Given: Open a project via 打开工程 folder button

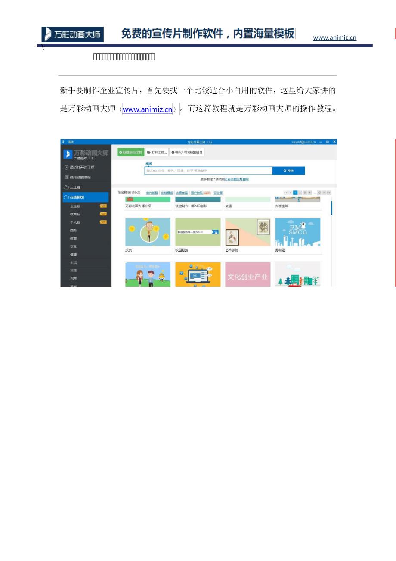Looking at the screenshot, I should [157, 153].
